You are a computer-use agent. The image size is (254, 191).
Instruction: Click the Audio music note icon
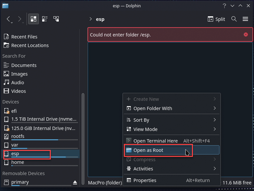click(x=6, y=82)
